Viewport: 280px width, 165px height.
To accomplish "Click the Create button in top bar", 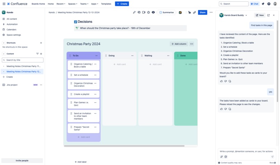I will point(122,4).
